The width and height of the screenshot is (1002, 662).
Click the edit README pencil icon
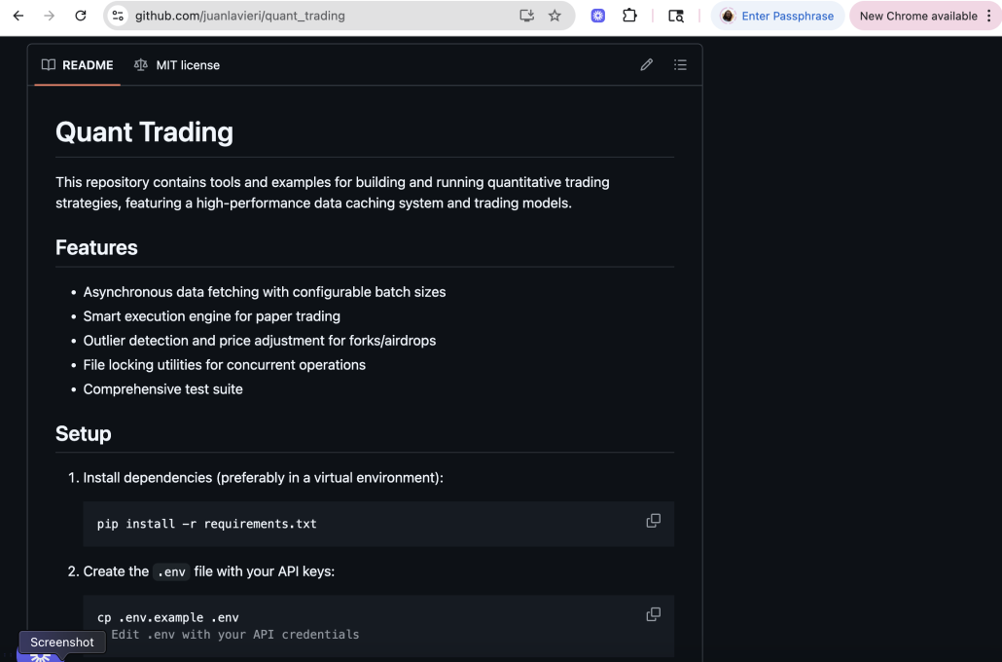(647, 65)
